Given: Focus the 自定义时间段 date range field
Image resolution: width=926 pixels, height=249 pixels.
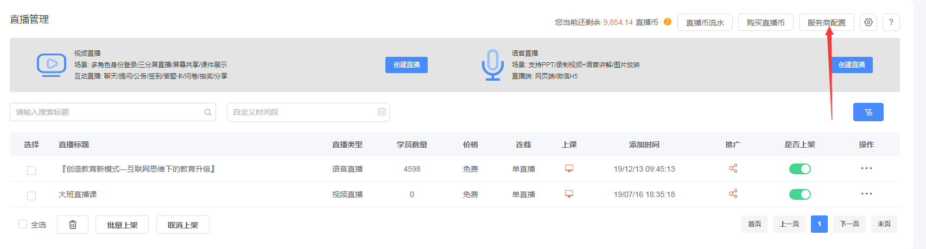Looking at the screenshot, I should tap(308, 112).
